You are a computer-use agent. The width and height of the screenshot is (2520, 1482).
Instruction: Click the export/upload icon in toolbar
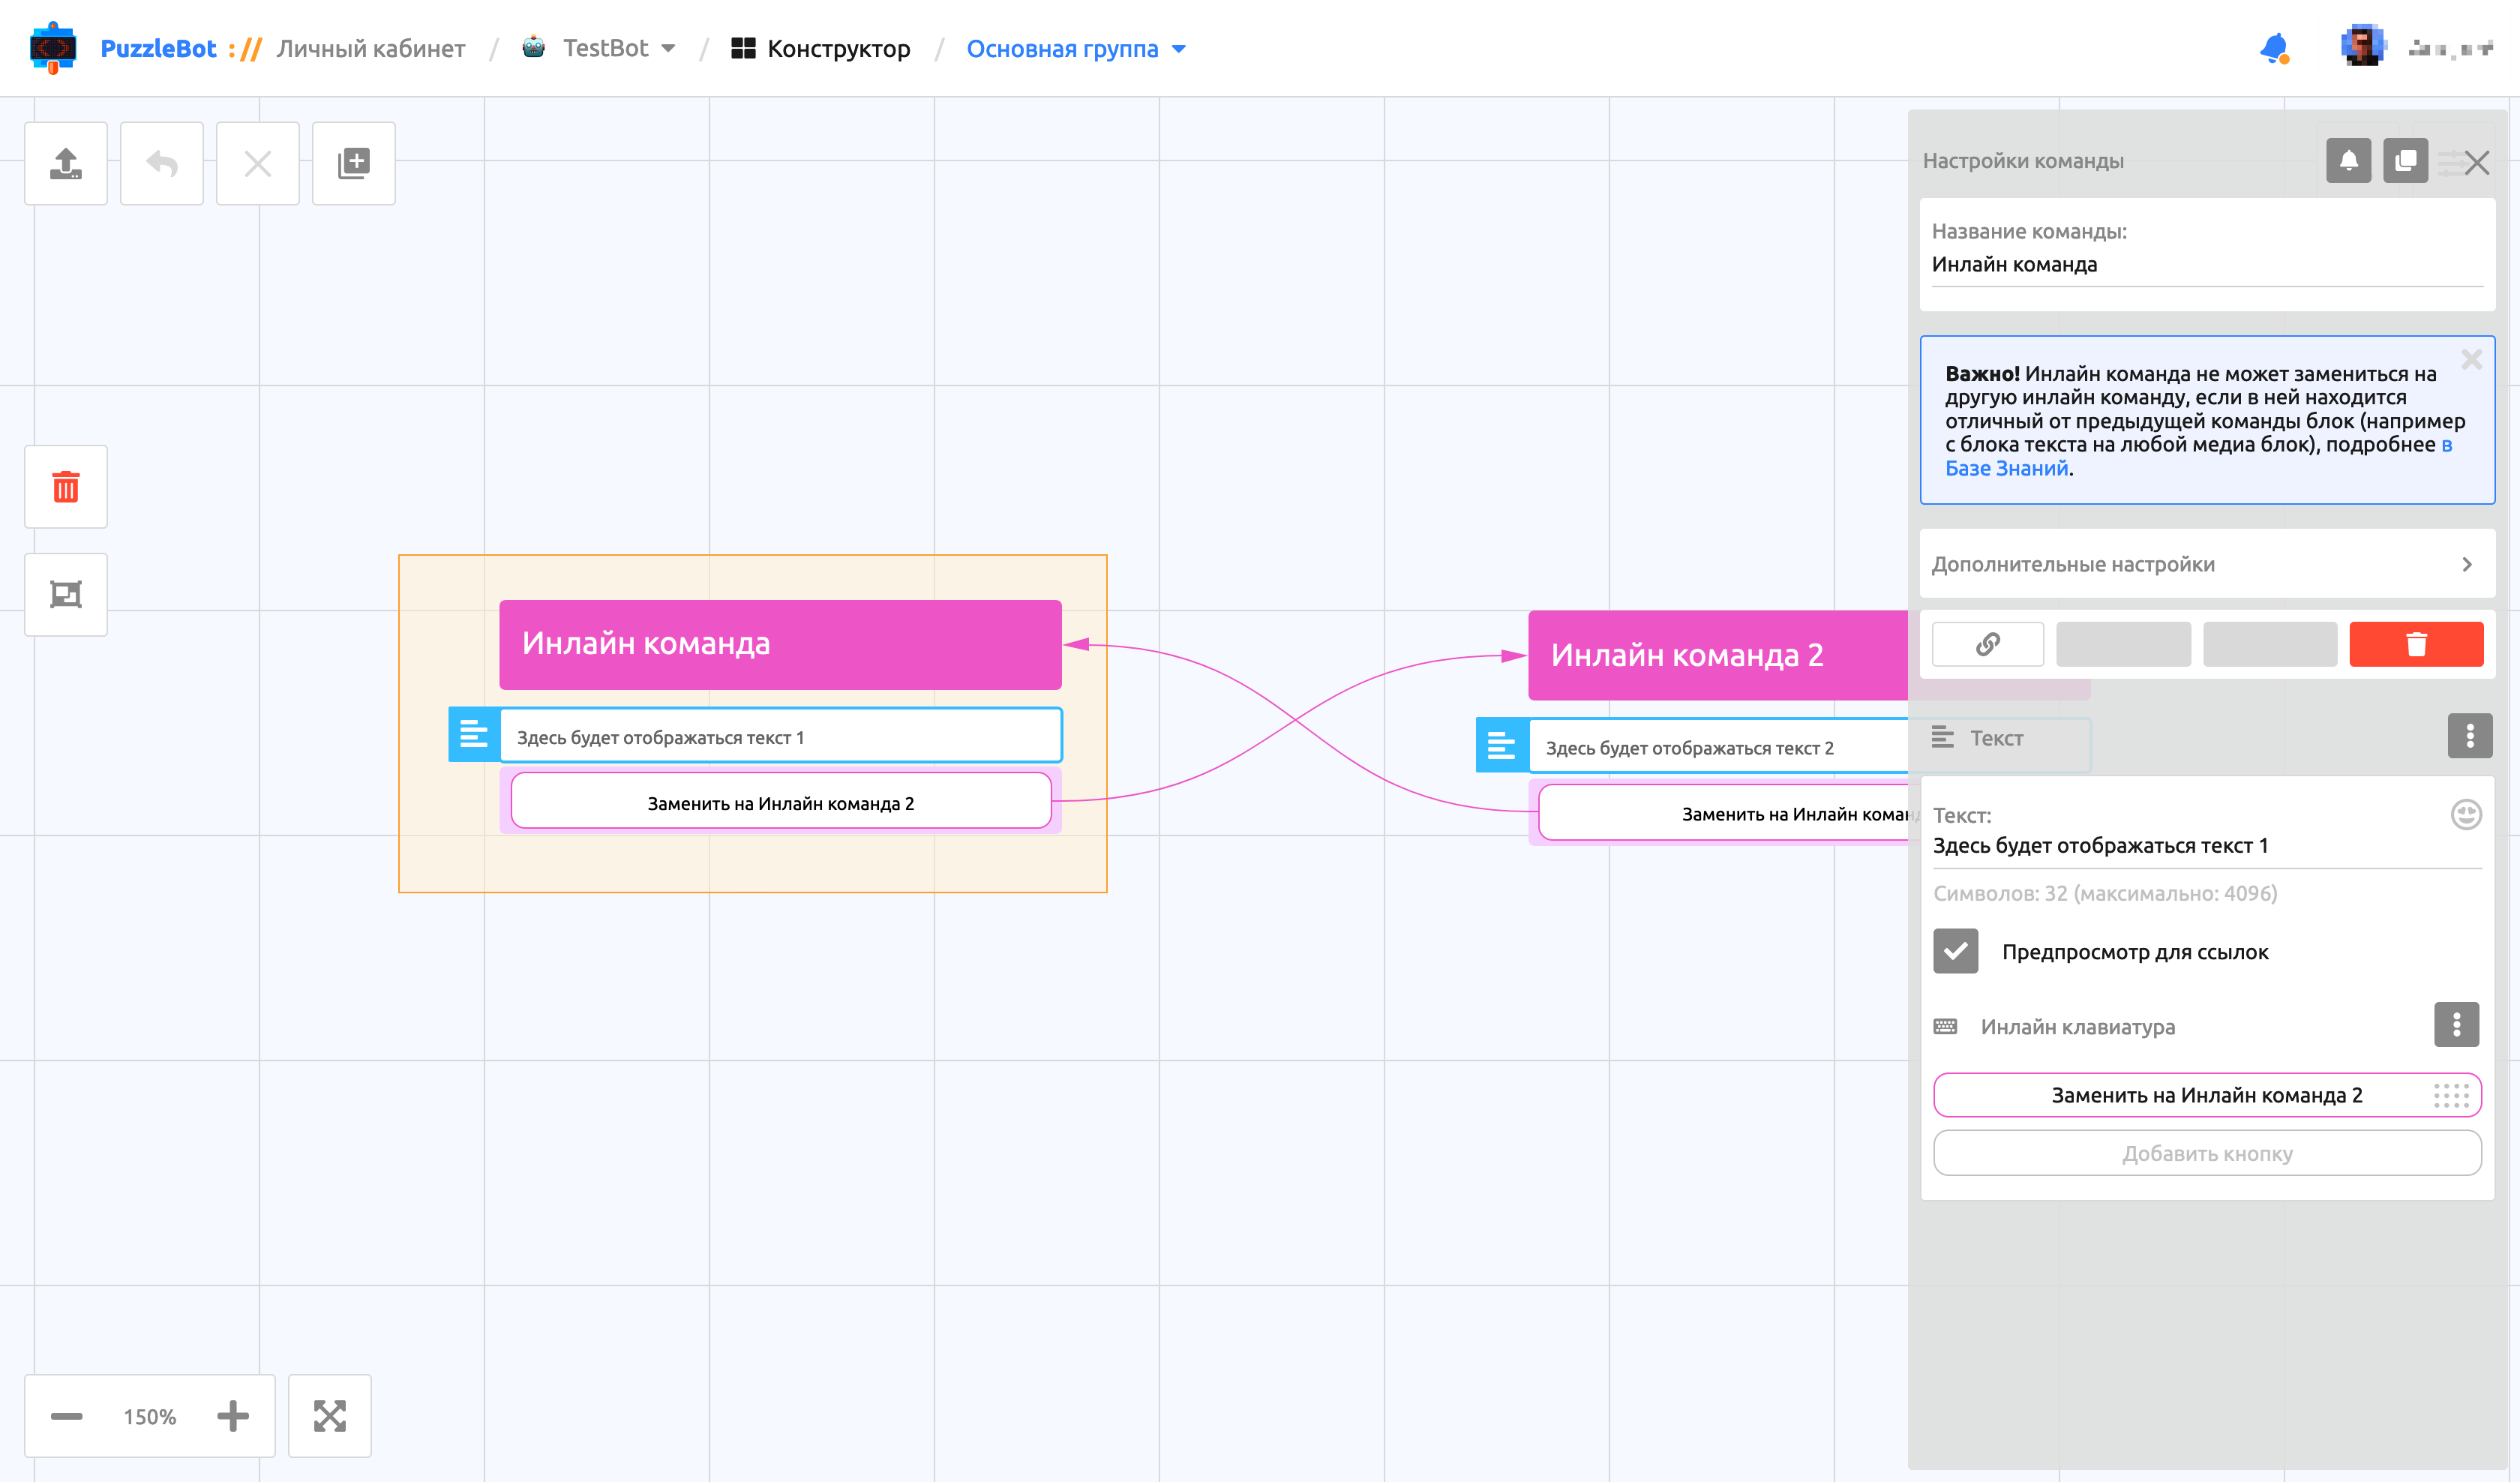66,163
